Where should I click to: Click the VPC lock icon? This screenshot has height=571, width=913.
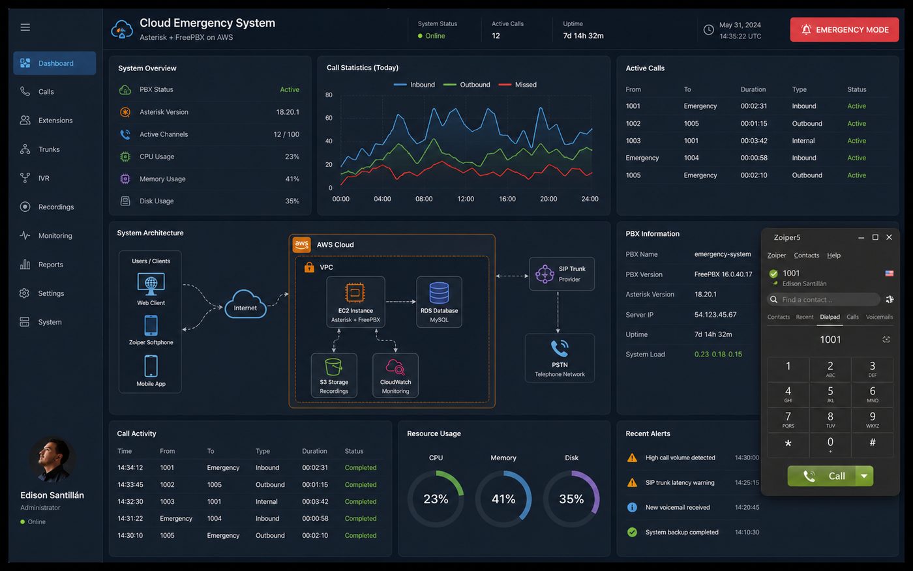pos(309,267)
